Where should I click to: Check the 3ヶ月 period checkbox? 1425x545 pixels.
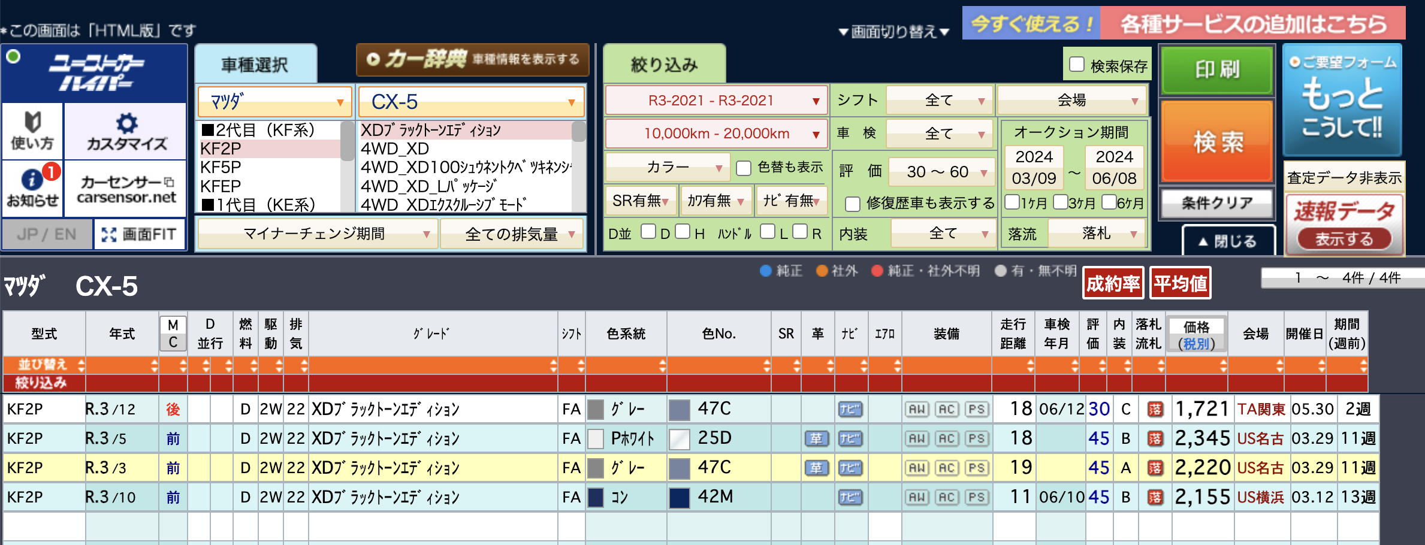(x=1060, y=202)
